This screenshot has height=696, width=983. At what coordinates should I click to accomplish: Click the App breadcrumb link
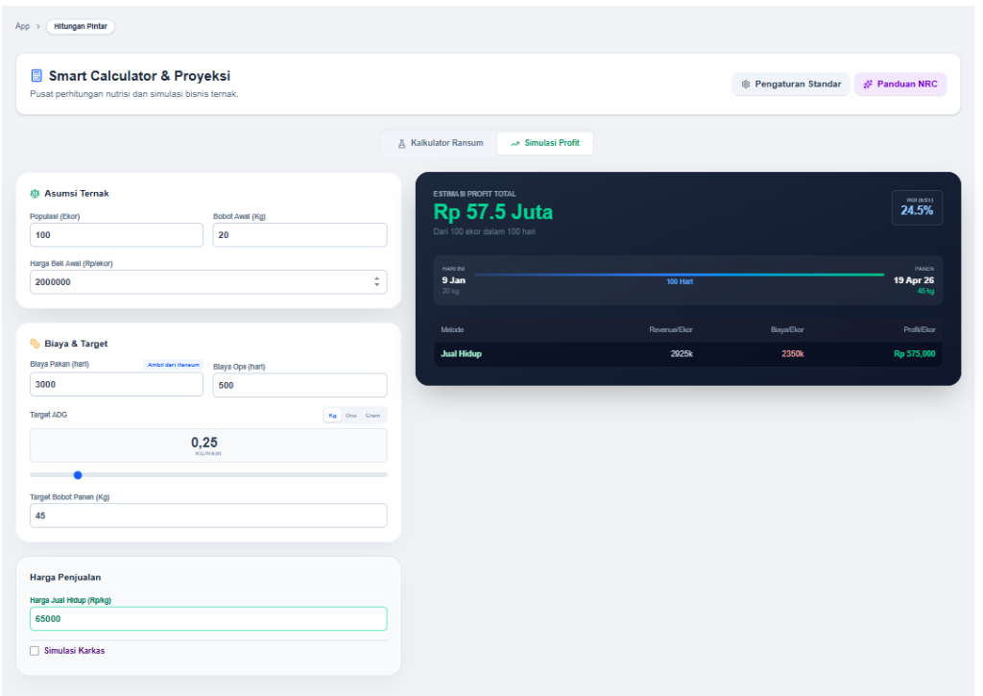point(22,26)
